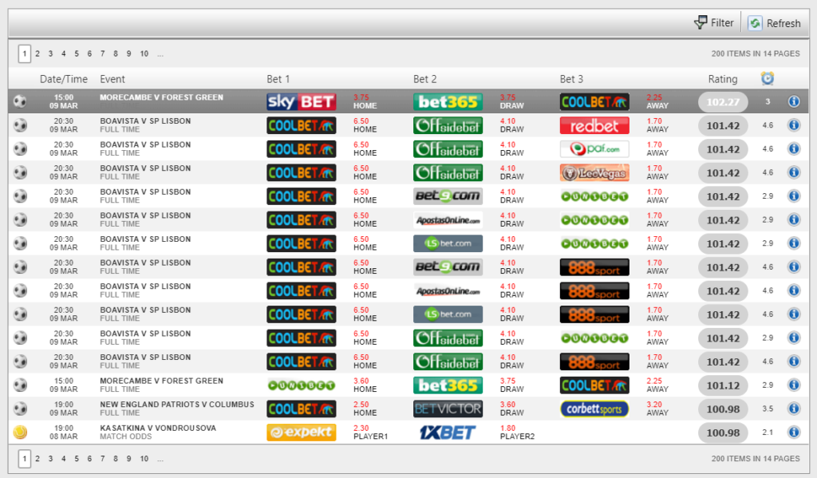Screen dimensions: 817x478
Task: Open the Filter panel
Action: tap(714, 22)
